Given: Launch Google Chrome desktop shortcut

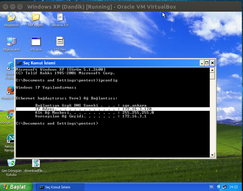Looking at the screenshot, I should point(11,115).
